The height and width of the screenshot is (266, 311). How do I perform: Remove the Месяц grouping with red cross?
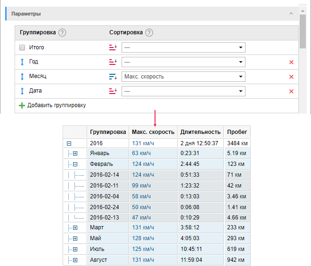point(291,77)
